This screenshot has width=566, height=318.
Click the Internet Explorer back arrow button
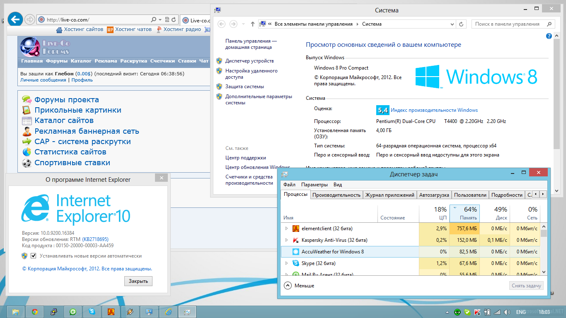(x=15, y=19)
